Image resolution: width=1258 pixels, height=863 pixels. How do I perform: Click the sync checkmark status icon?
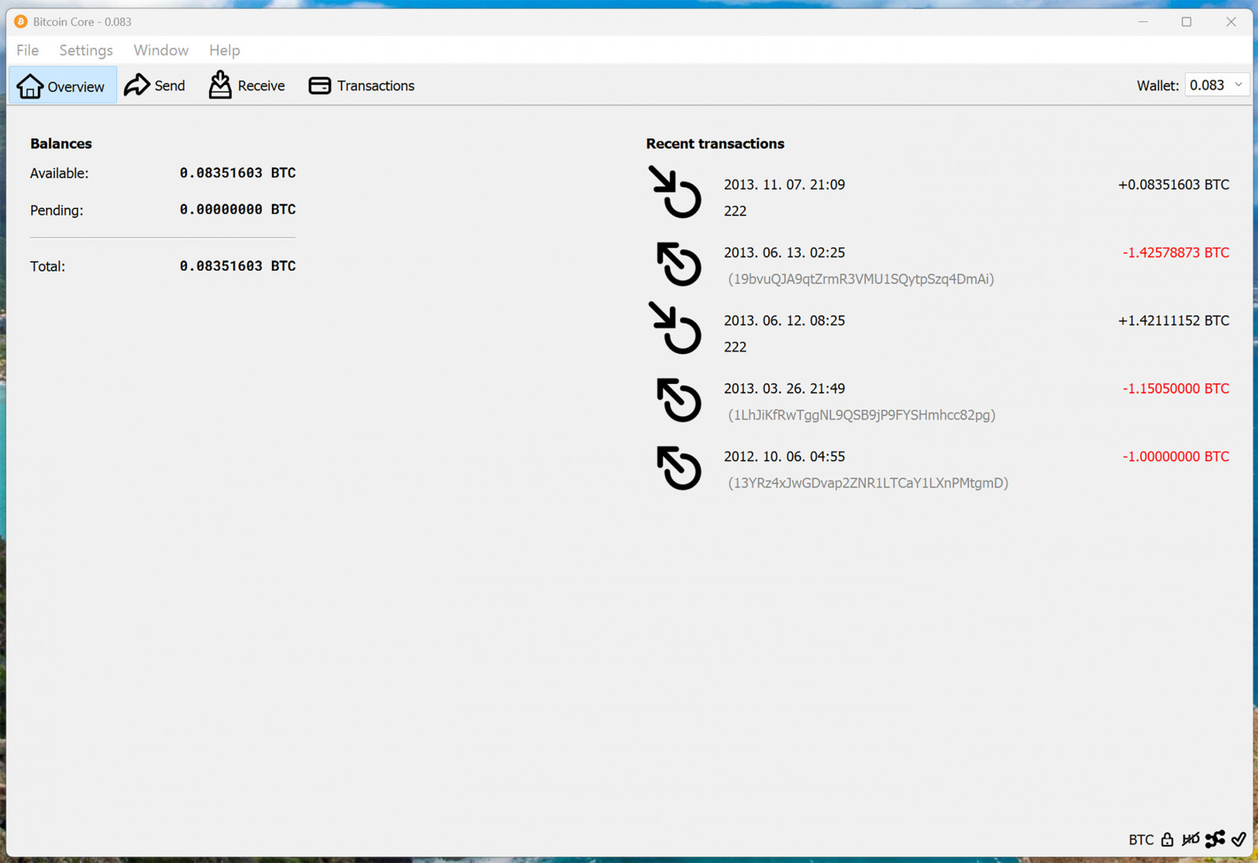pyautogui.click(x=1239, y=839)
